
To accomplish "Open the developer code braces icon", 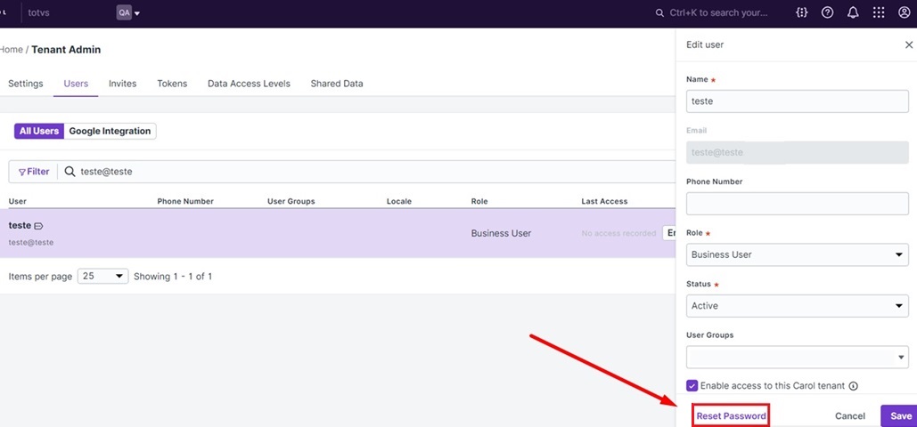I will coord(802,12).
